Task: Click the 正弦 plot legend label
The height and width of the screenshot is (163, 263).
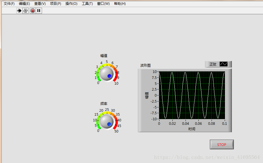Action: 213,64
